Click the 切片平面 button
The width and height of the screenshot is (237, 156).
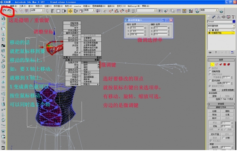[x=214, y=134]
